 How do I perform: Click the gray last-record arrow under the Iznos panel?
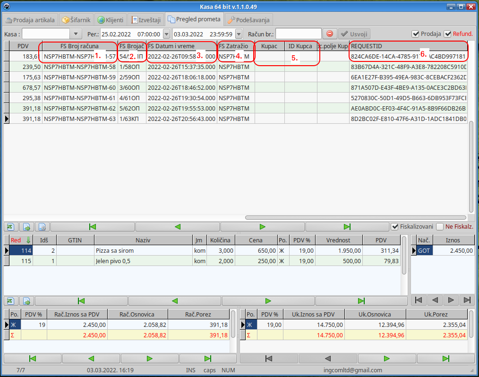(467, 300)
